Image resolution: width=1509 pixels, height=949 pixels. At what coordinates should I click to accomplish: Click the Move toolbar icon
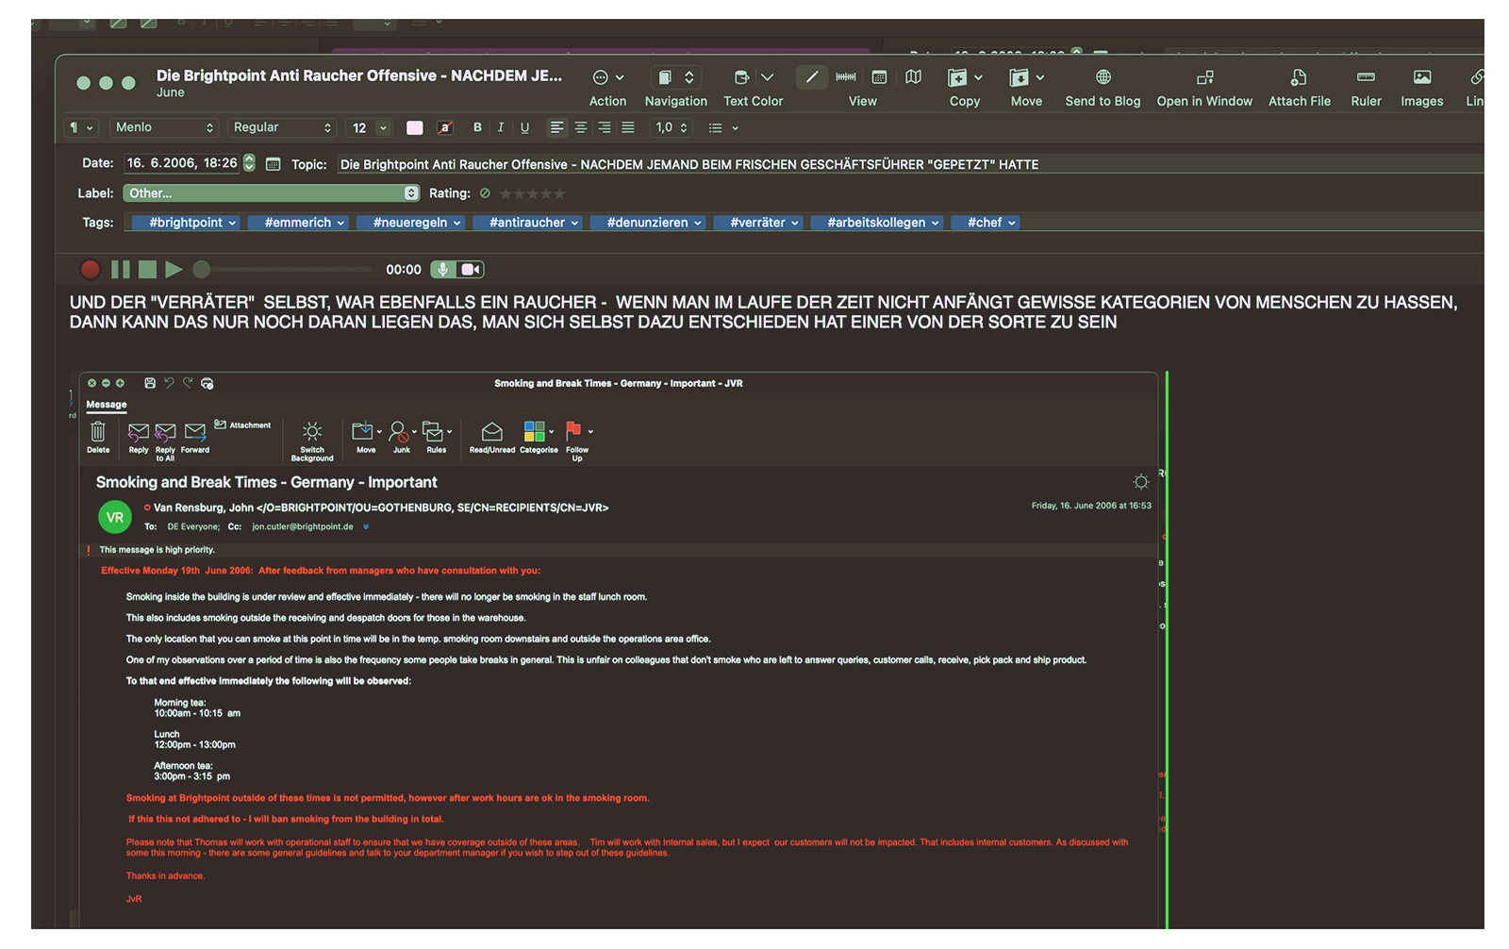1019,77
